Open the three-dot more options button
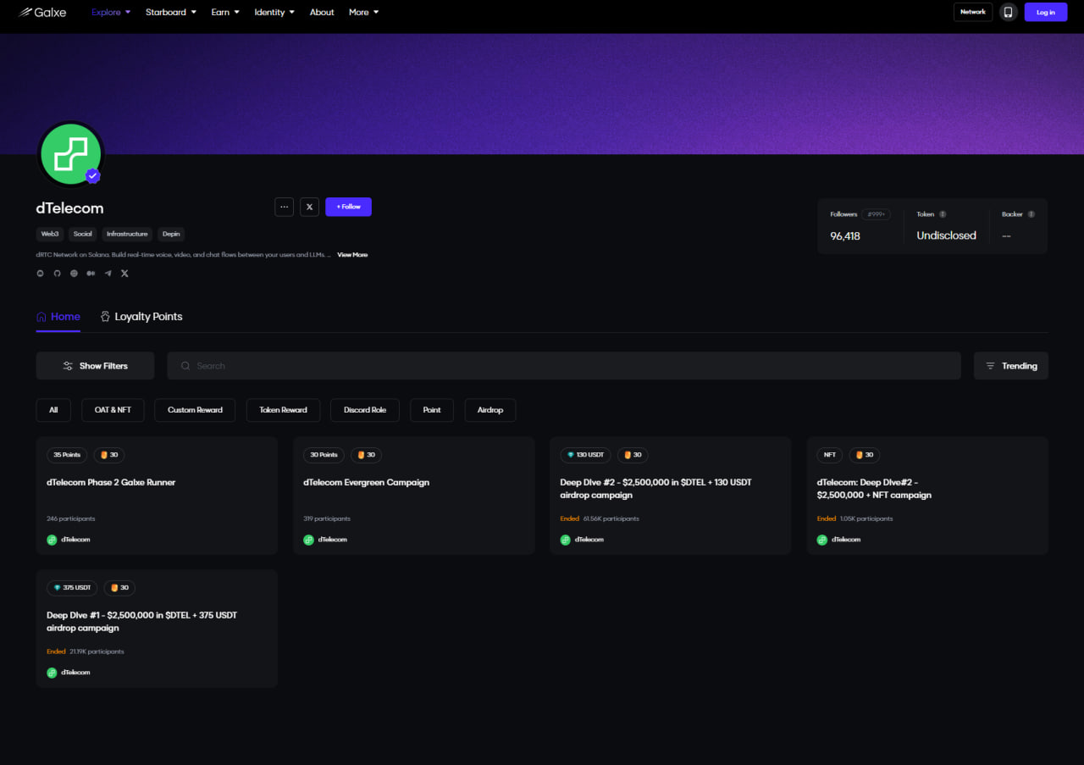The image size is (1084, 765). (x=284, y=207)
